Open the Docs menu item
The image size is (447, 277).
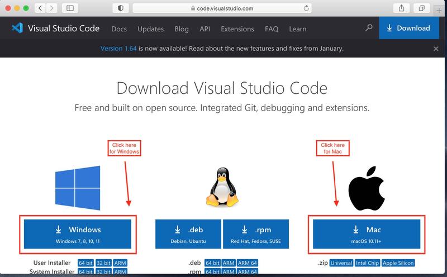(x=119, y=28)
